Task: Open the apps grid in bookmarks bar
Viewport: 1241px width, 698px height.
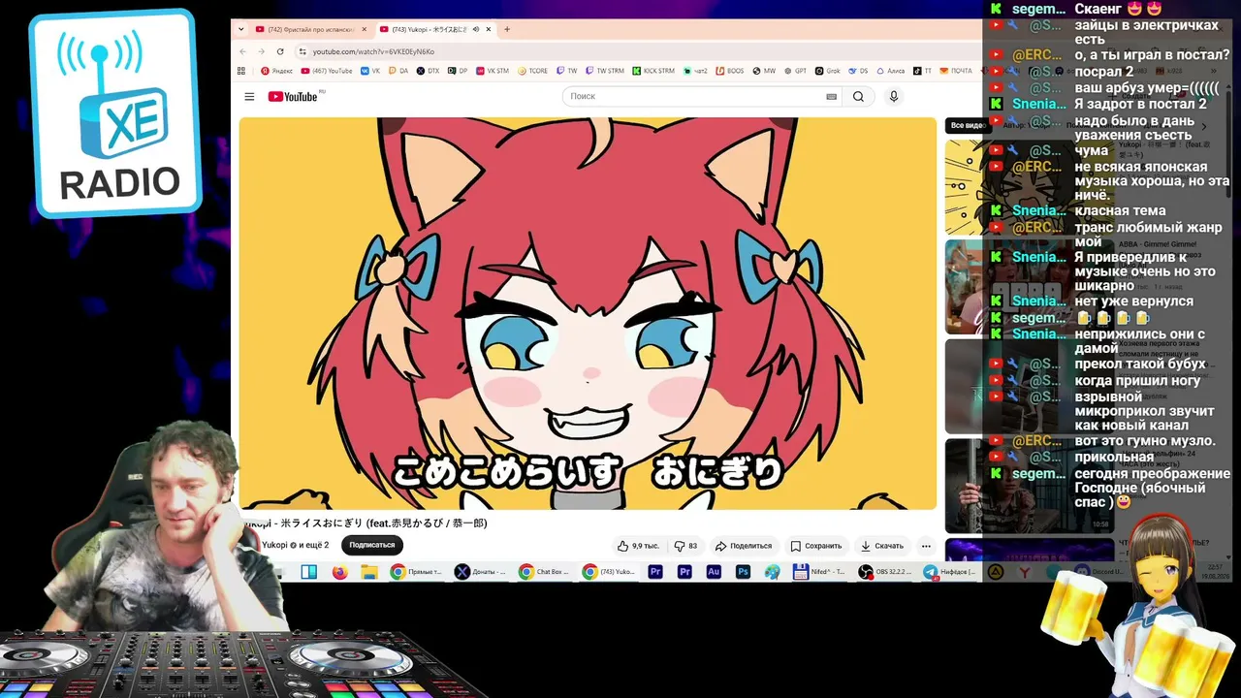Action: [241, 71]
